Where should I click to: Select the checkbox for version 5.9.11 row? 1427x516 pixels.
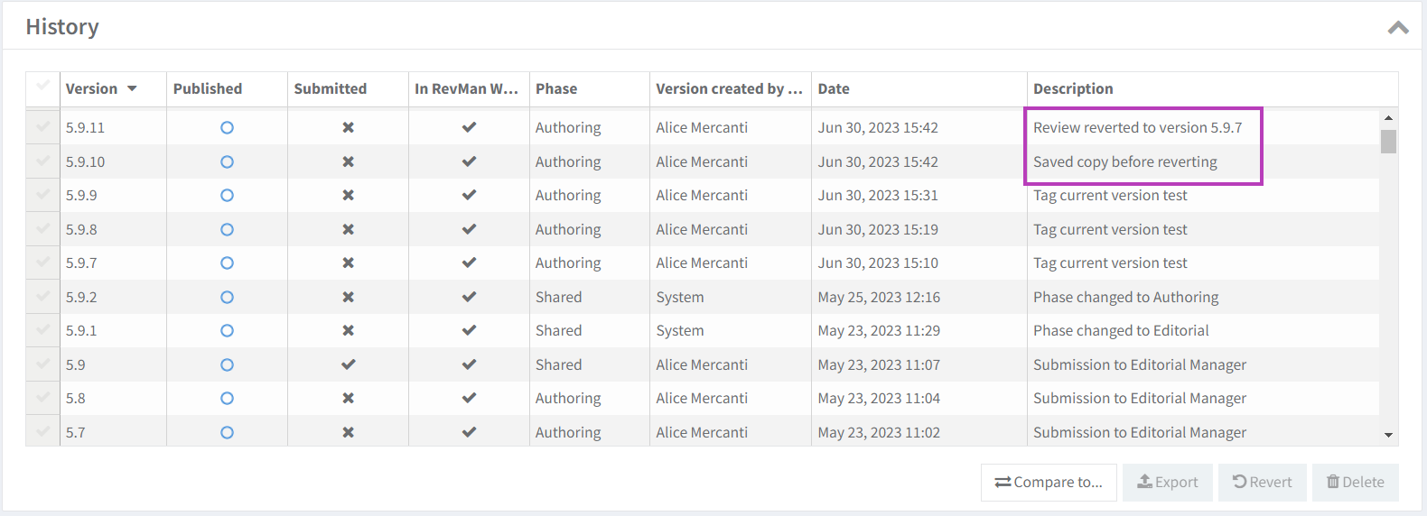[x=42, y=128]
